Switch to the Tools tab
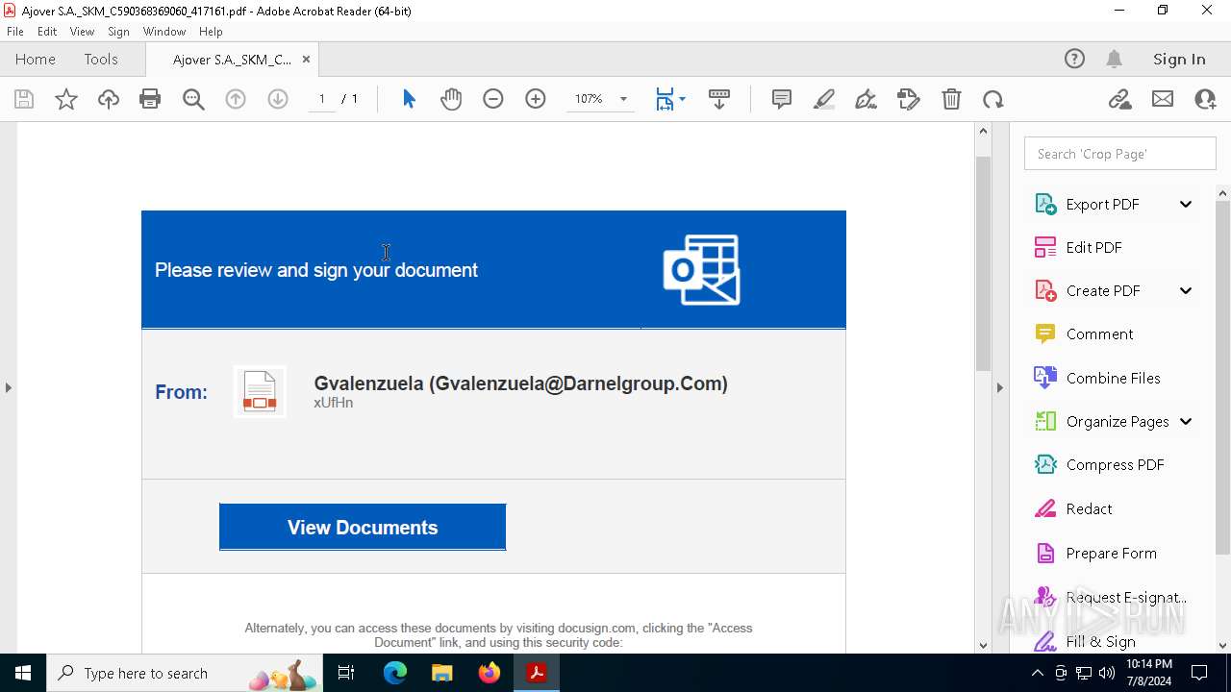 (x=101, y=59)
